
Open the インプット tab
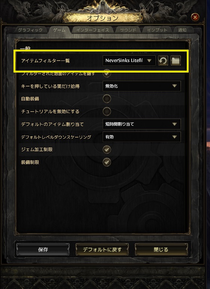[157, 30]
